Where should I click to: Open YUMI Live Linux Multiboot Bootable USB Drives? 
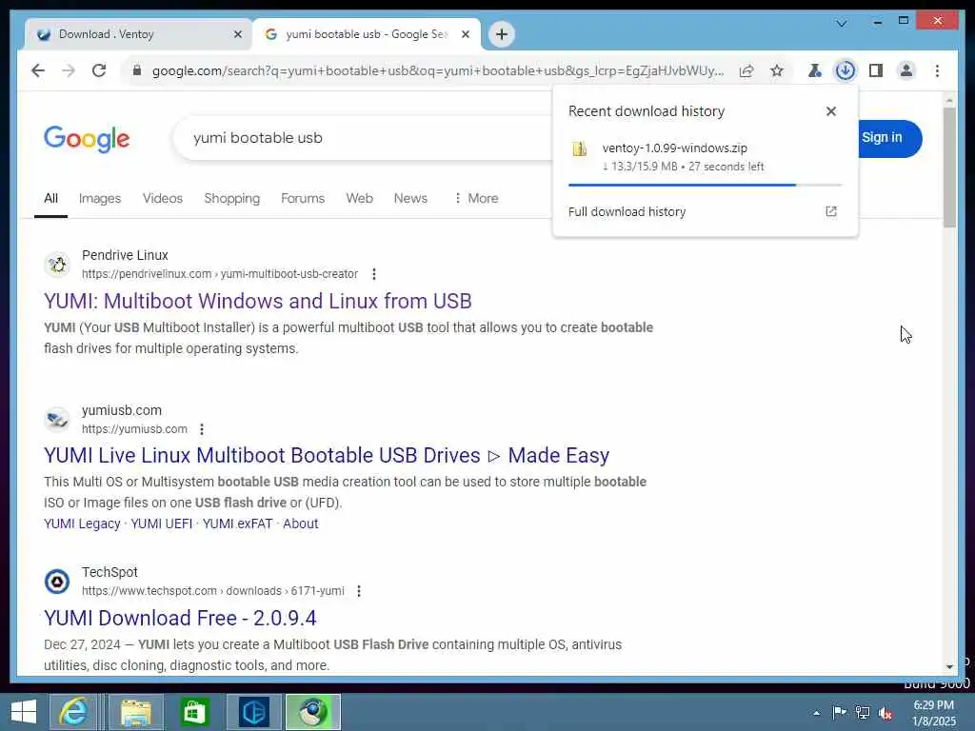pos(327,456)
